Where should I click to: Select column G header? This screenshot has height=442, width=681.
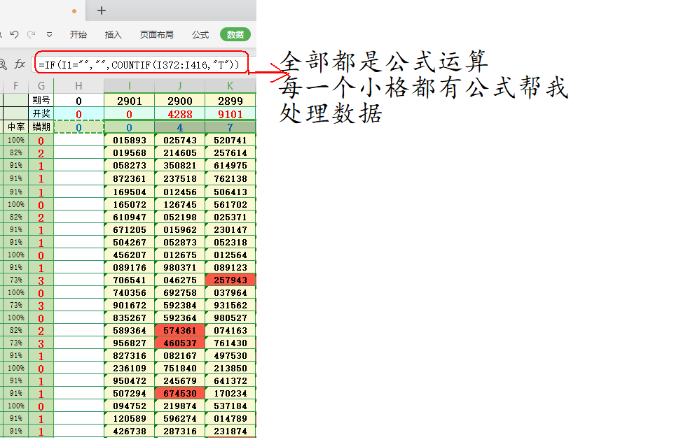point(41,86)
